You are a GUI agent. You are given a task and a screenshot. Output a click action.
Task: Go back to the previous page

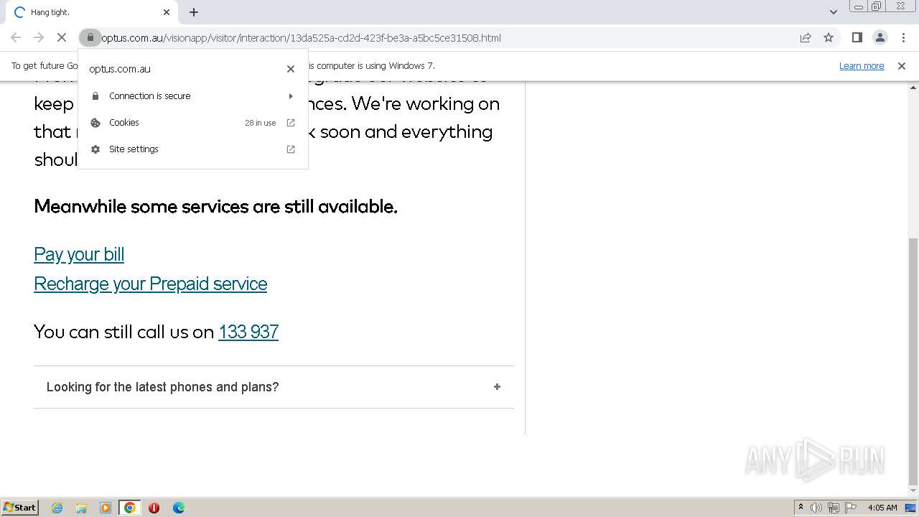pos(16,37)
